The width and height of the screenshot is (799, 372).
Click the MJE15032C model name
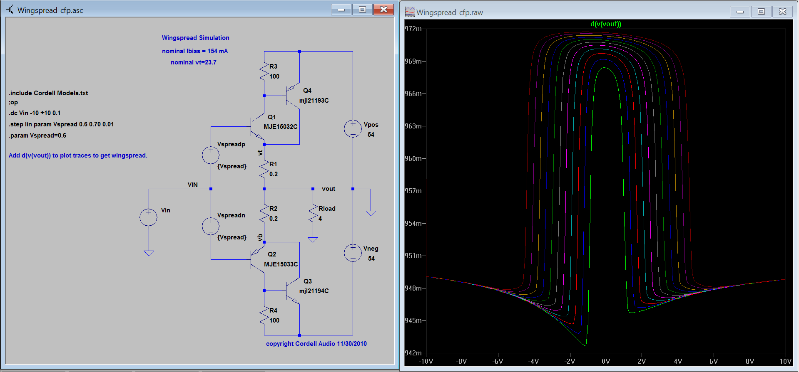click(281, 127)
